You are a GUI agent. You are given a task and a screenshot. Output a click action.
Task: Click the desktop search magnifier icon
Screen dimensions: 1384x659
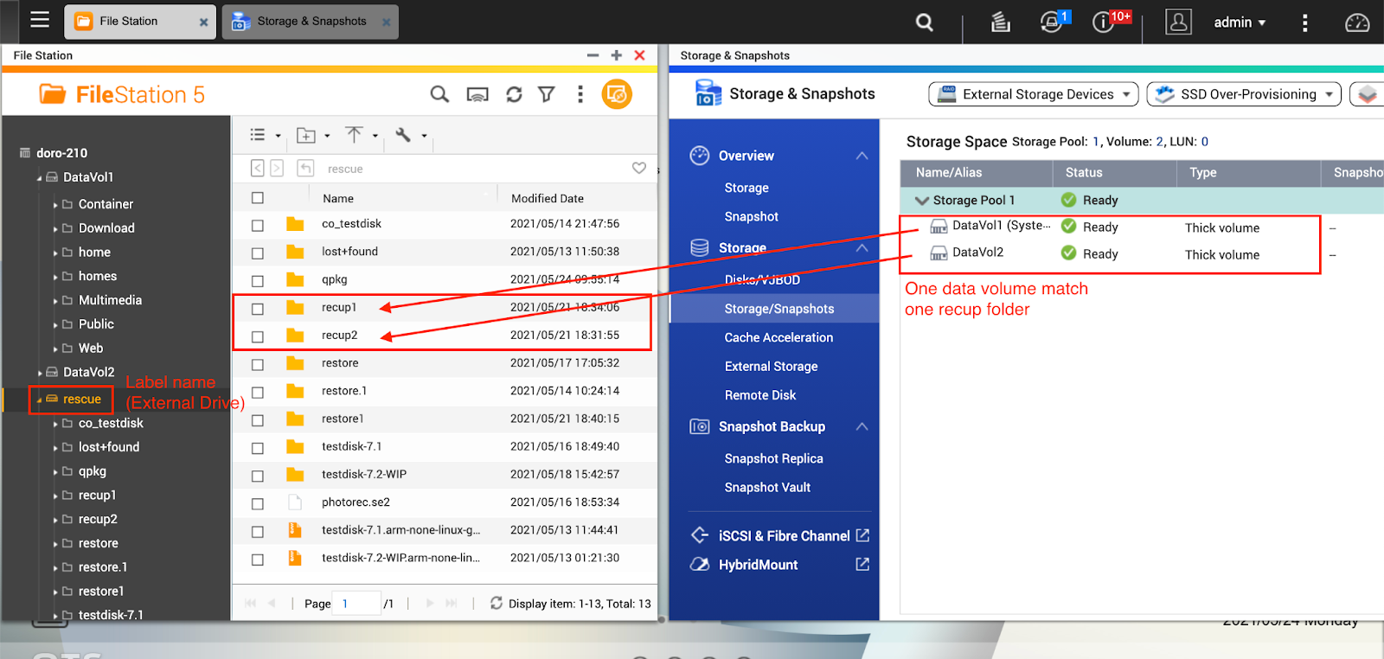click(x=925, y=22)
